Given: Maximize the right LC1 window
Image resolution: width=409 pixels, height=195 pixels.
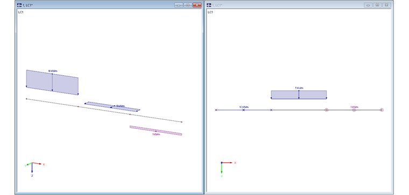Looking at the screenshot, I should tap(377, 5).
